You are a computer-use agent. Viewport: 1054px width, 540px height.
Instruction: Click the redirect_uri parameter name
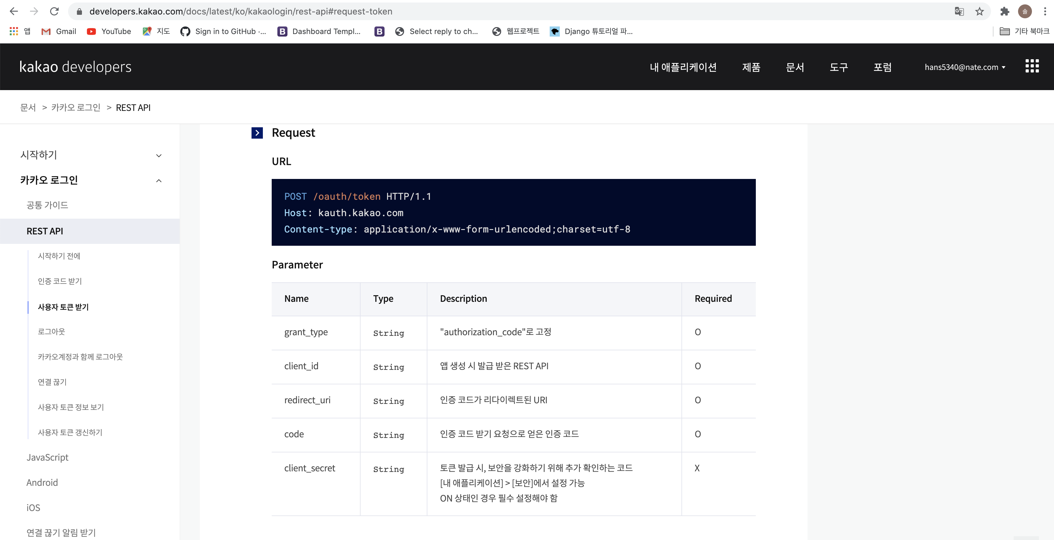click(x=307, y=400)
